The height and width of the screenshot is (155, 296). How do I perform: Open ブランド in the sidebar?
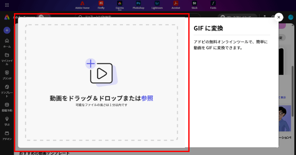point(7,75)
